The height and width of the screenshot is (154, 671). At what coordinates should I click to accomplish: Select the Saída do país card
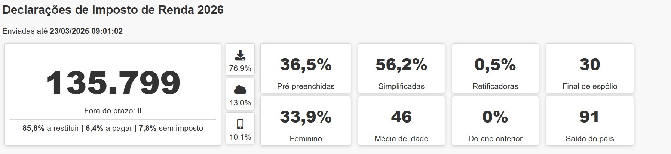pos(589,121)
